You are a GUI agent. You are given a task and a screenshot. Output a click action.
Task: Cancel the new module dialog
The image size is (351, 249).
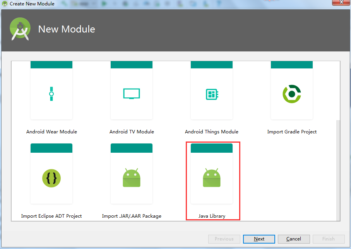pos(294,239)
